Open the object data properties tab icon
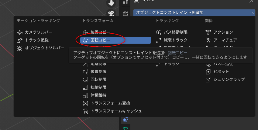The image size is (258, 130). 125,128
